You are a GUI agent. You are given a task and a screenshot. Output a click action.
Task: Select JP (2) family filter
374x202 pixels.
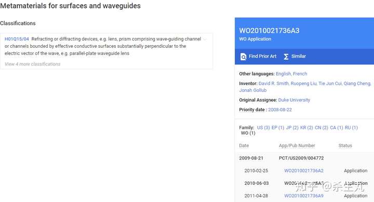[292, 128]
